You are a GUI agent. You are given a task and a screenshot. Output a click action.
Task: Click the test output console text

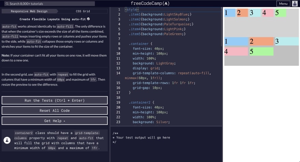pyautogui.click(x=141, y=138)
